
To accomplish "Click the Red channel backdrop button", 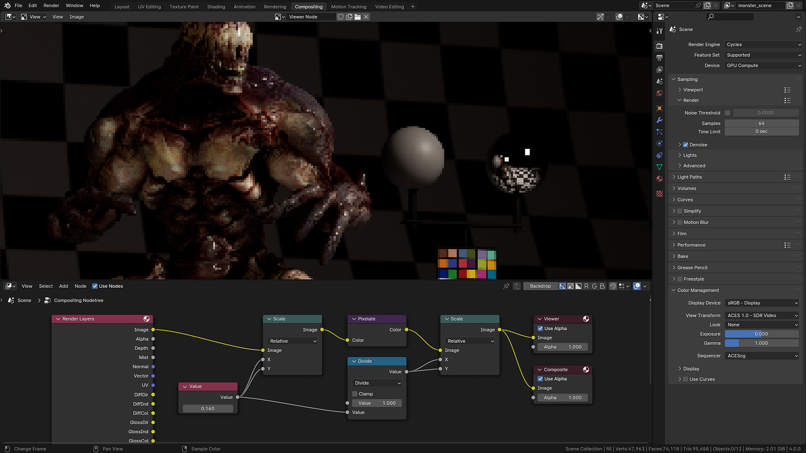I will [x=586, y=286].
